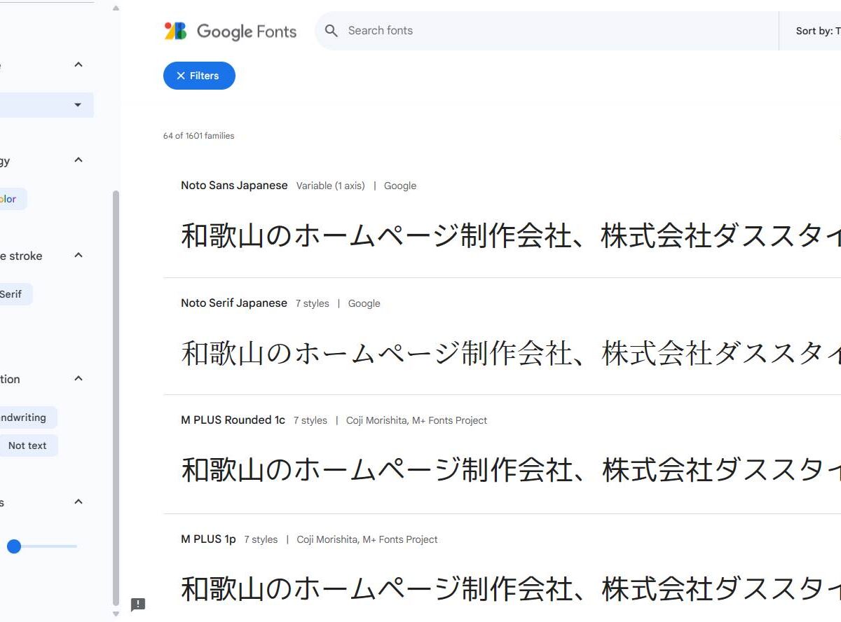Click the magnifier search icon
The image size is (841, 622).
[x=332, y=31]
